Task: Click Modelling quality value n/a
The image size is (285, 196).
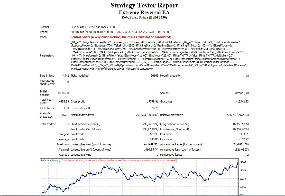Action: pos(246,76)
